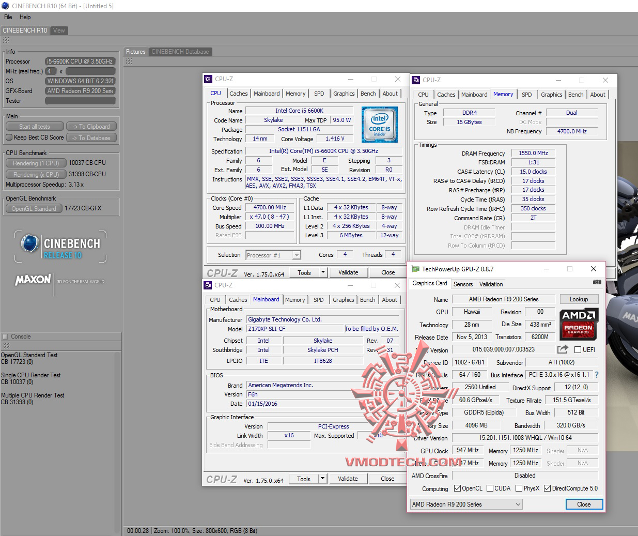Click the Single CPU Render Test console entry

point(30,378)
